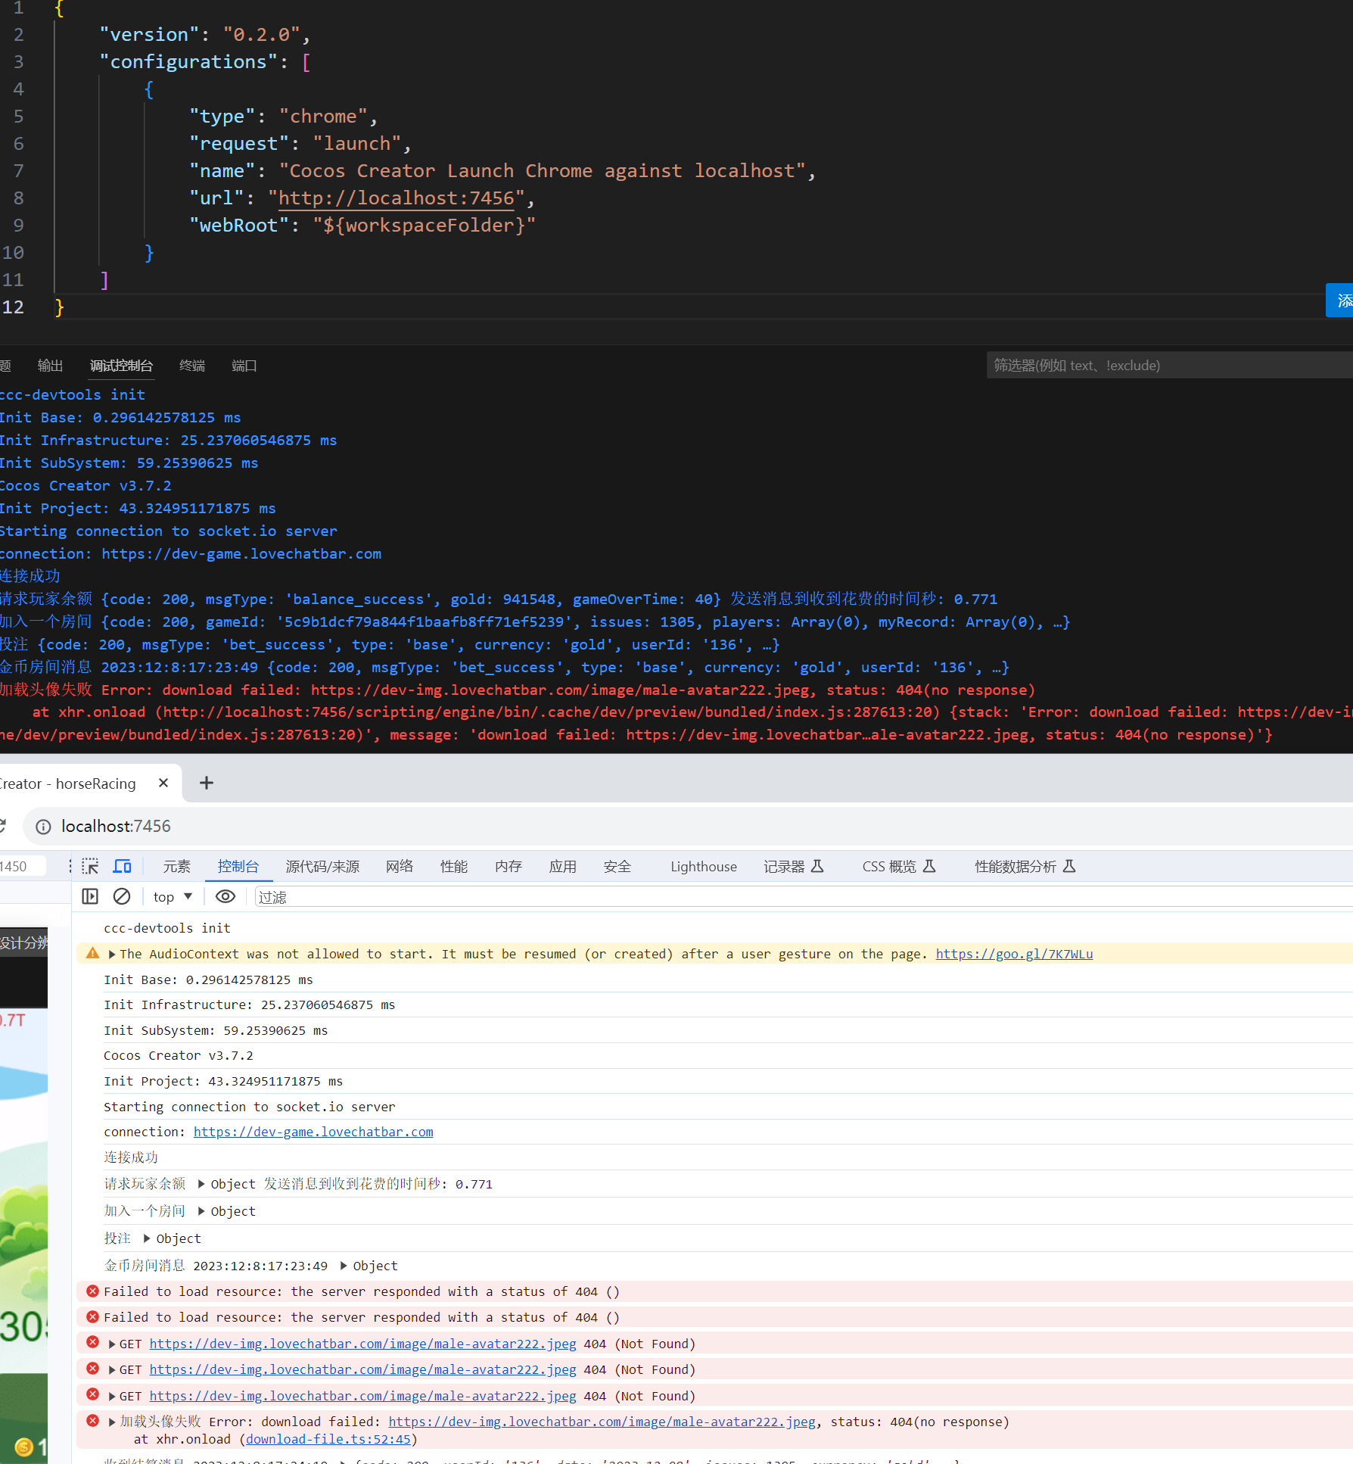Open the 应用 DevTools tab
Viewport: 1353px width, 1464px height.
[x=563, y=866]
